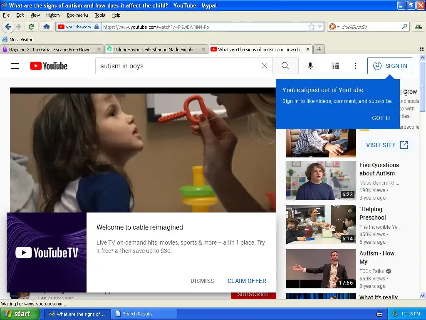Open the list all tabs icon
This screenshot has width=426, height=320.
tap(422, 49)
